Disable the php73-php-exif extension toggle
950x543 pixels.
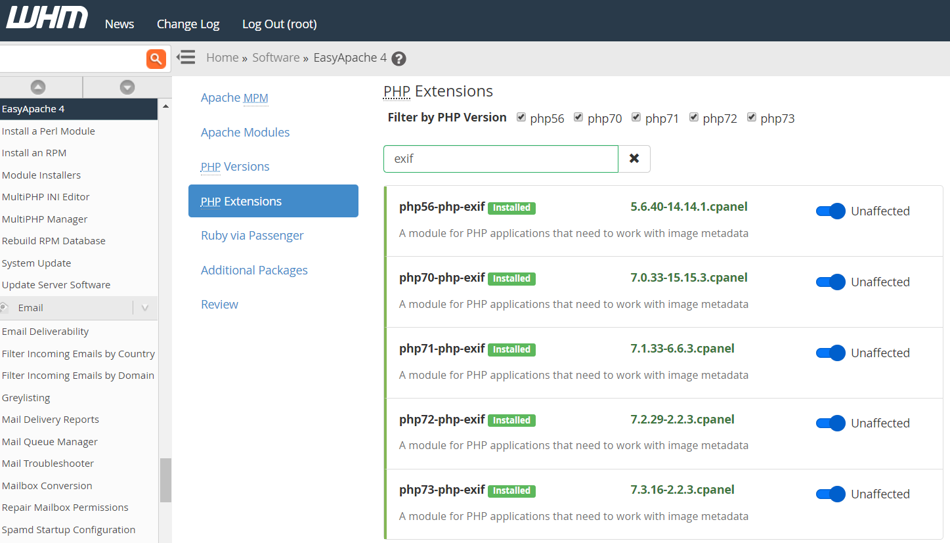[x=831, y=494]
